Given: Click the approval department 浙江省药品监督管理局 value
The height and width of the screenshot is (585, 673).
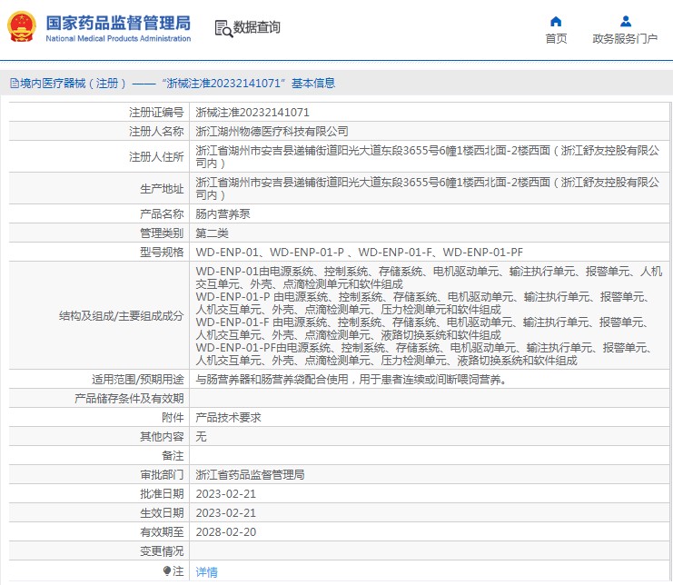Looking at the screenshot, I should 250,474.
